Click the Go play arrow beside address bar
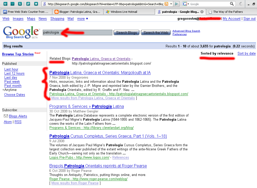Viewport: 257px width, 188px height. (176, 4)
